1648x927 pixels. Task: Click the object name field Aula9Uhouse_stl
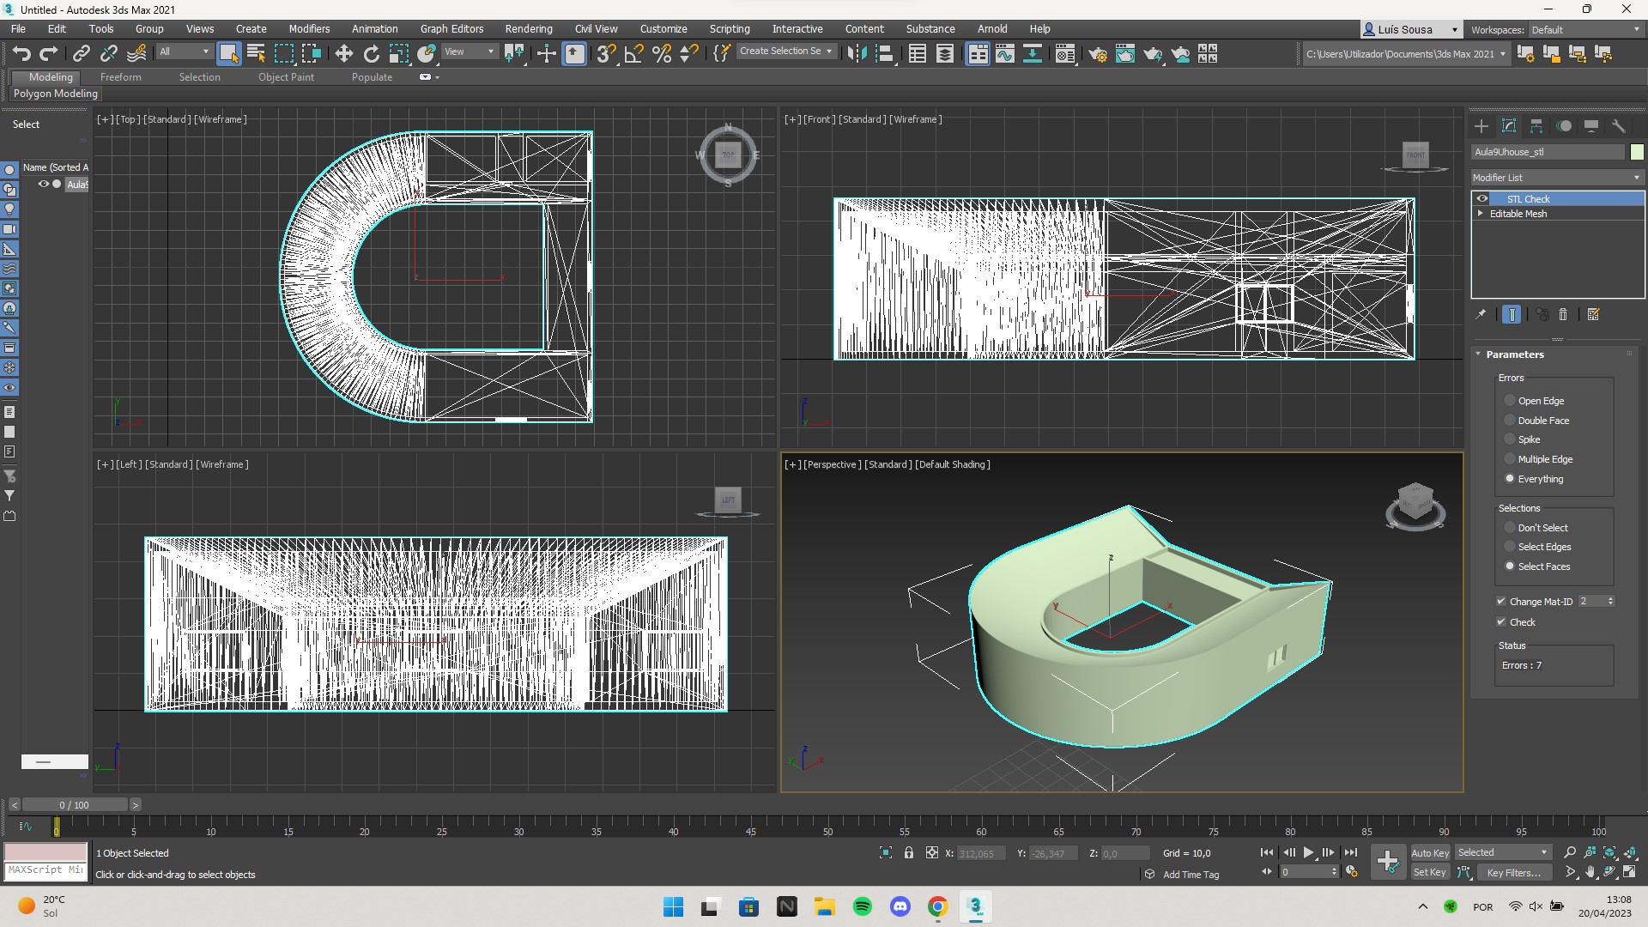coord(1548,152)
